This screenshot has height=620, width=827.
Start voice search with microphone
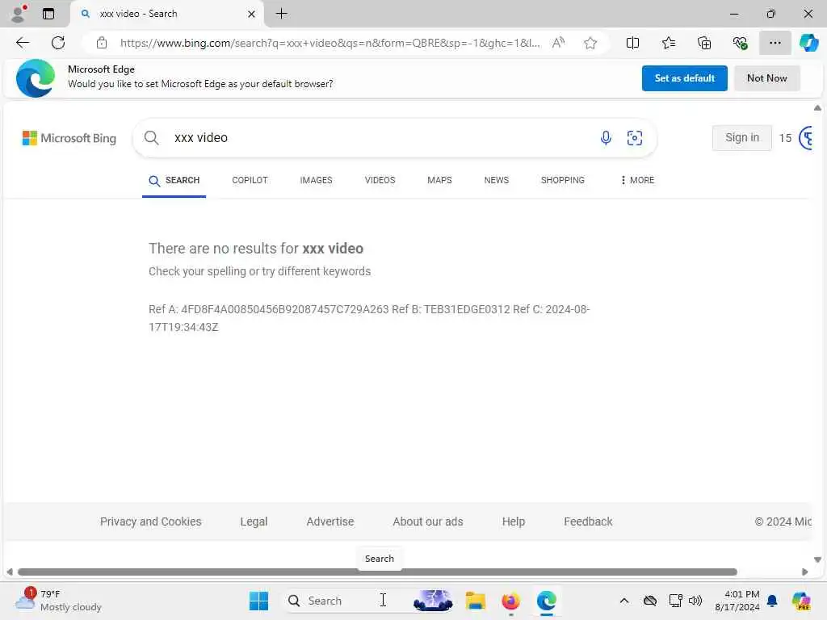coord(606,137)
